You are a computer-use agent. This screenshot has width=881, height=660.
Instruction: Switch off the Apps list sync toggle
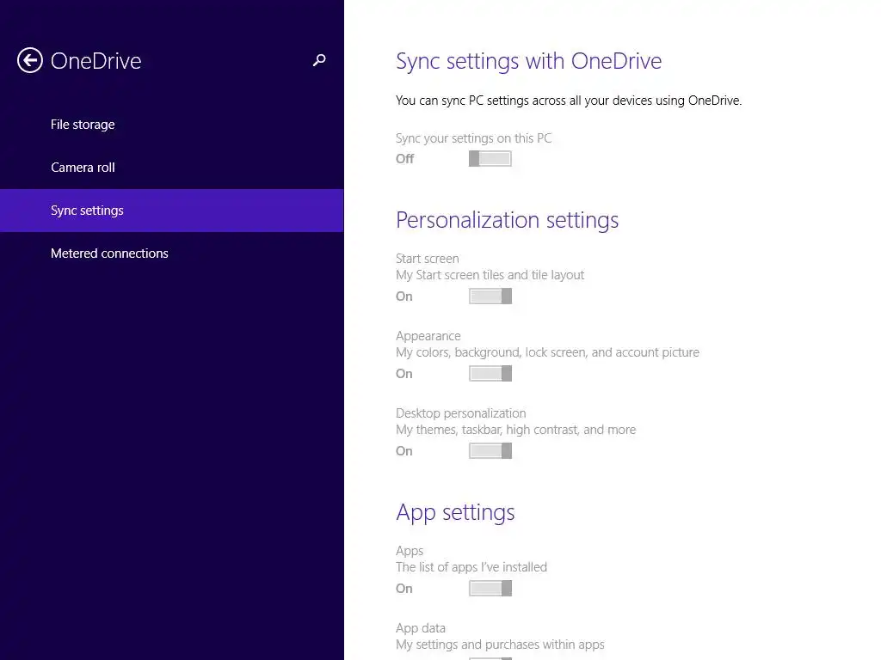click(490, 588)
